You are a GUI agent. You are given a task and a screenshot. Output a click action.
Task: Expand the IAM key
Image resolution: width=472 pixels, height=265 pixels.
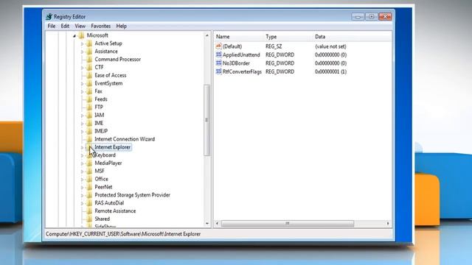click(x=82, y=116)
